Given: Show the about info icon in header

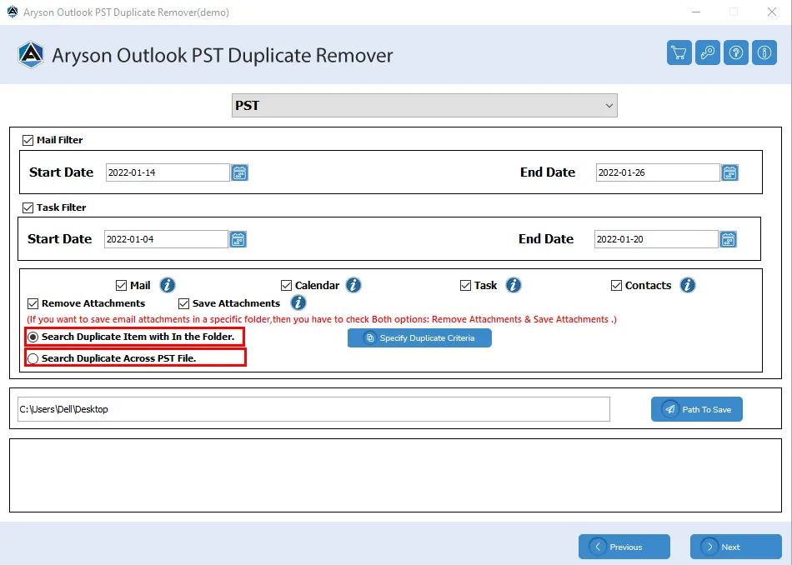Looking at the screenshot, I should tap(764, 52).
